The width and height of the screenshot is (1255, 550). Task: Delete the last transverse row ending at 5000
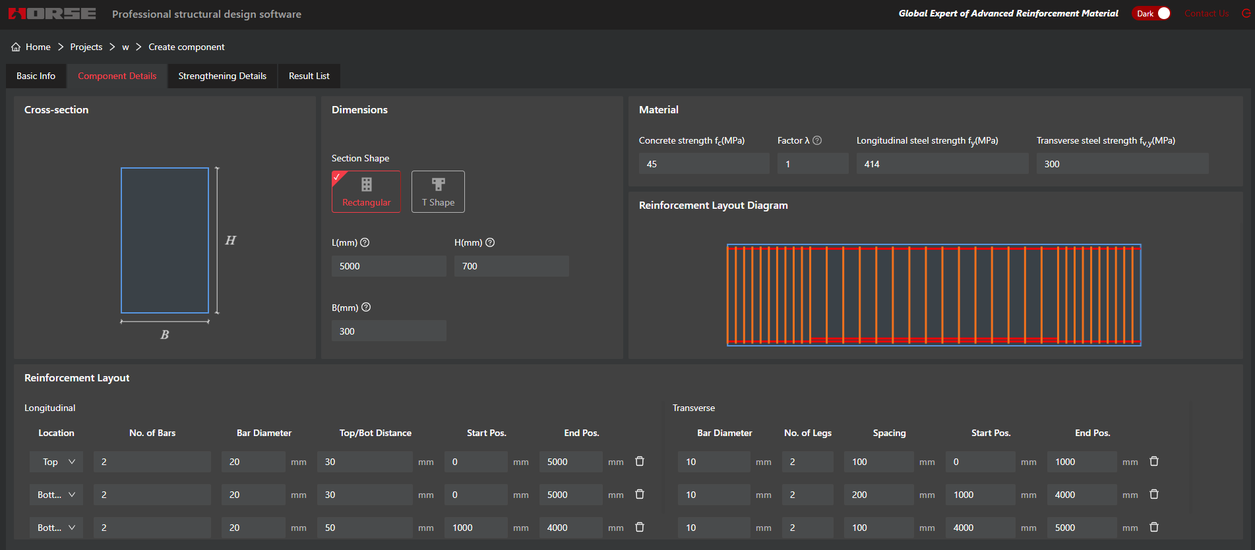(x=1154, y=527)
